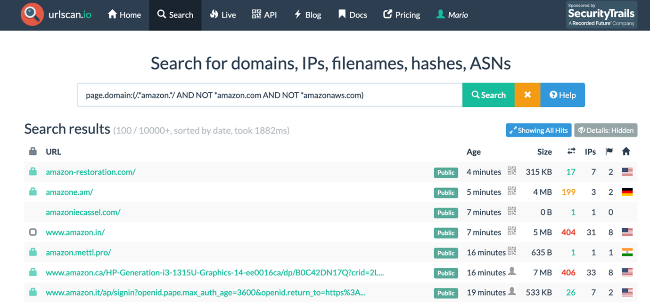Tick the checkbox icon beside www.amazon.in
The image size is (650, 304).
tap(33, 232)
